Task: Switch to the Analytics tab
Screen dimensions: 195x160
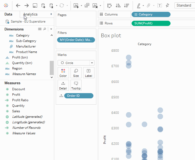Action: click(30, 14)
